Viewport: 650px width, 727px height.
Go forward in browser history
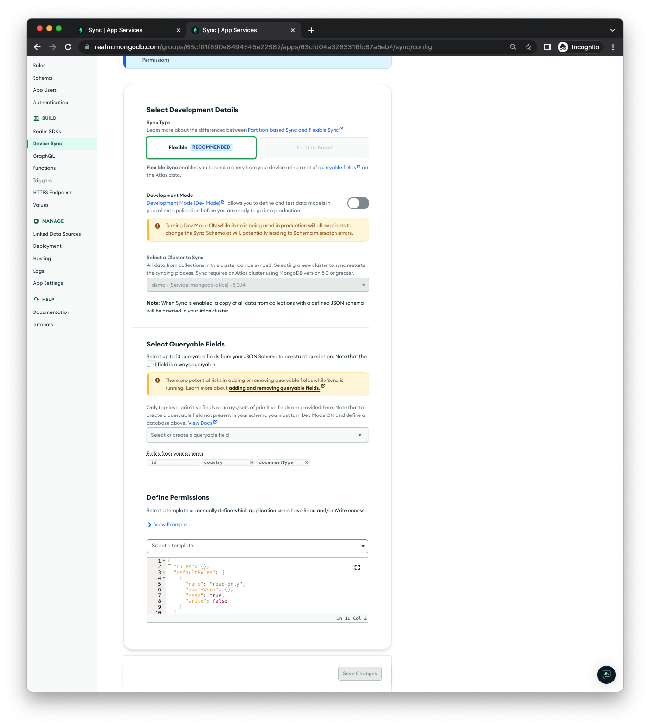pyautogui.click(x=53, y=47)
